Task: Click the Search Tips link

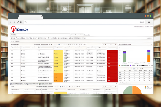Action: (x=87, y=35)
